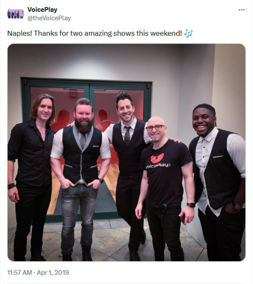
Task: Open the 11:57 AM timestamp link
Action: pos(20,272)
